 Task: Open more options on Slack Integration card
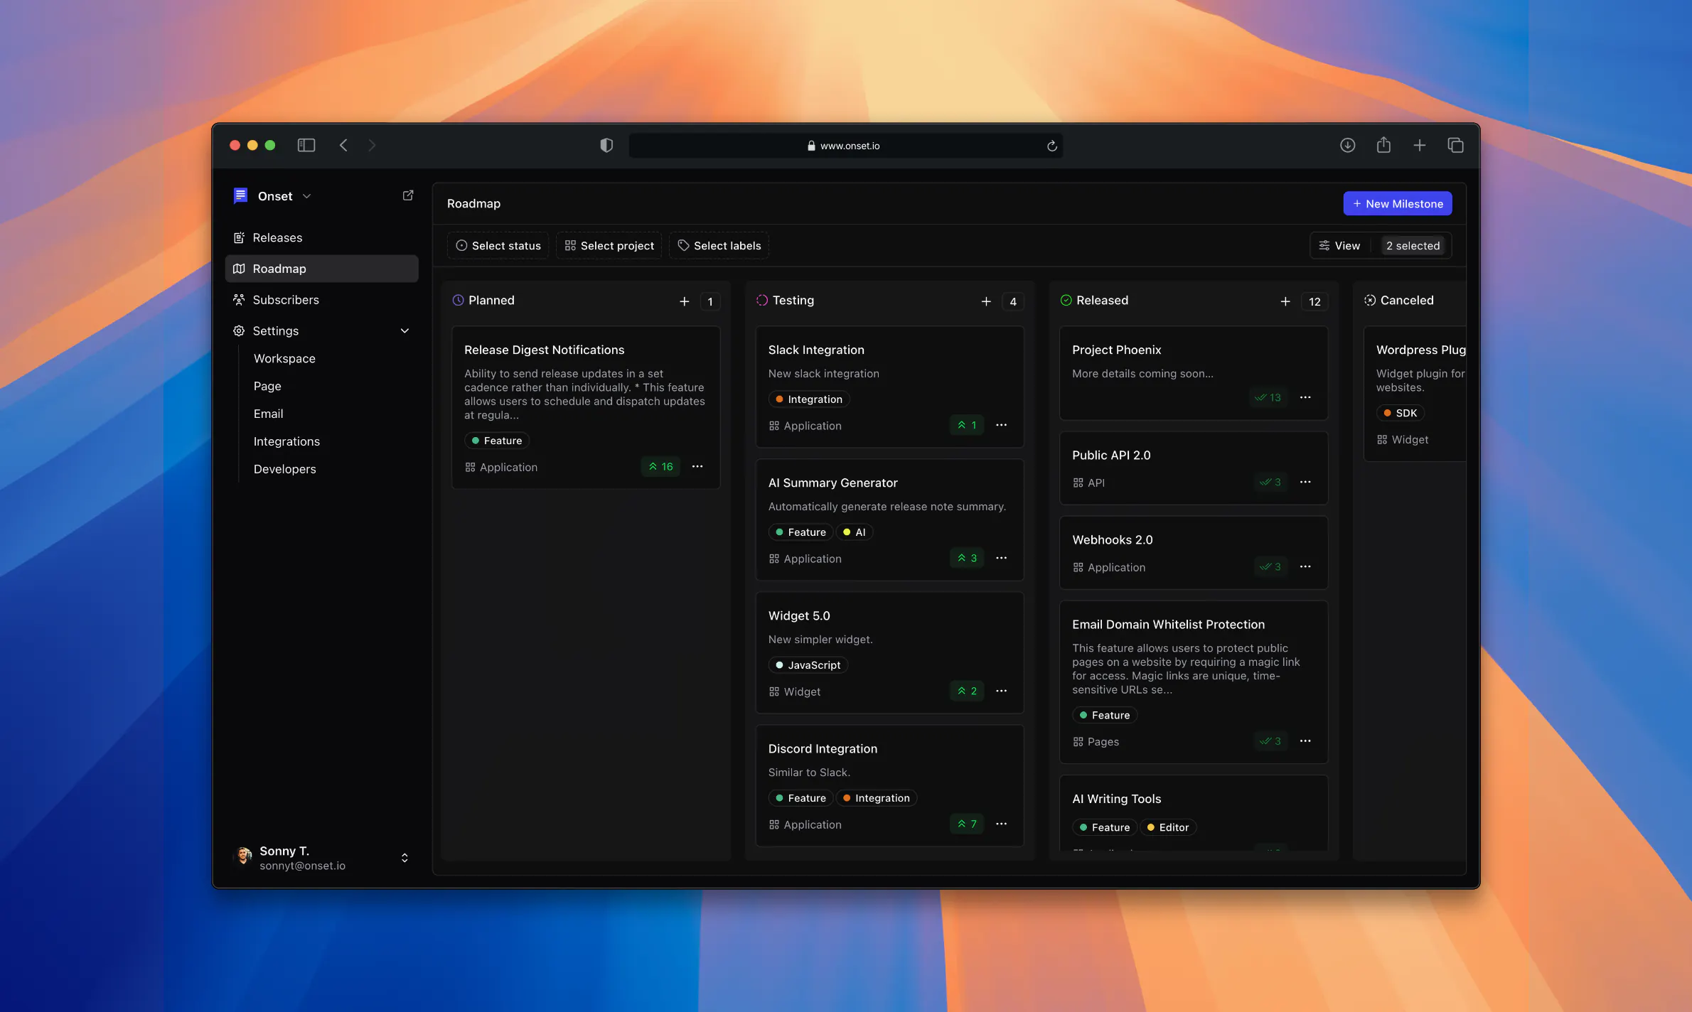pyautogui.click(x=1001, y=425)
